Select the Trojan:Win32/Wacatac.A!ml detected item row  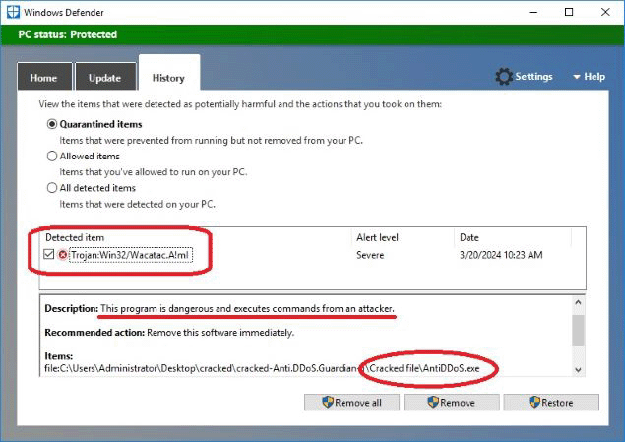313,255
